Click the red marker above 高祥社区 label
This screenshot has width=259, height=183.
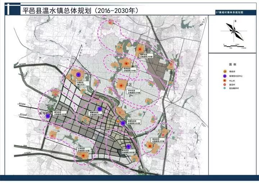click(x=140, y=50)
